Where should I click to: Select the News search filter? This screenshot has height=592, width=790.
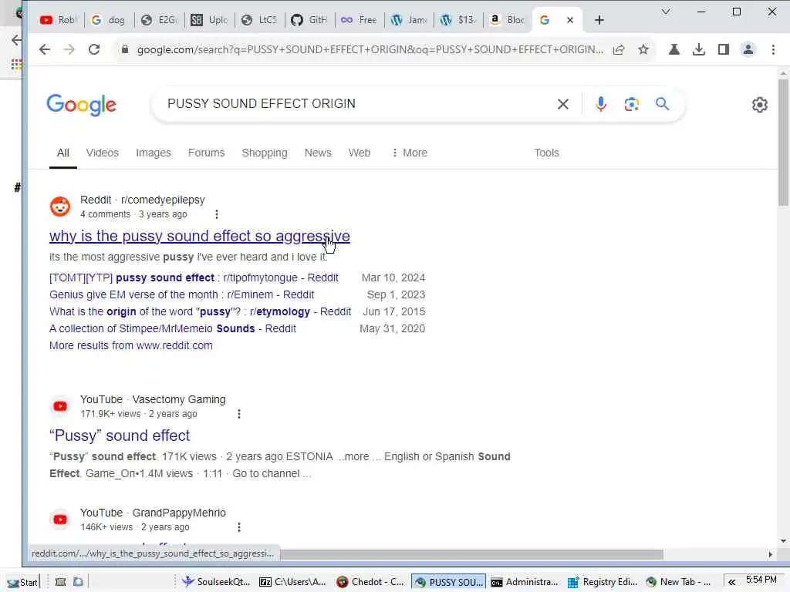[318, 153]
